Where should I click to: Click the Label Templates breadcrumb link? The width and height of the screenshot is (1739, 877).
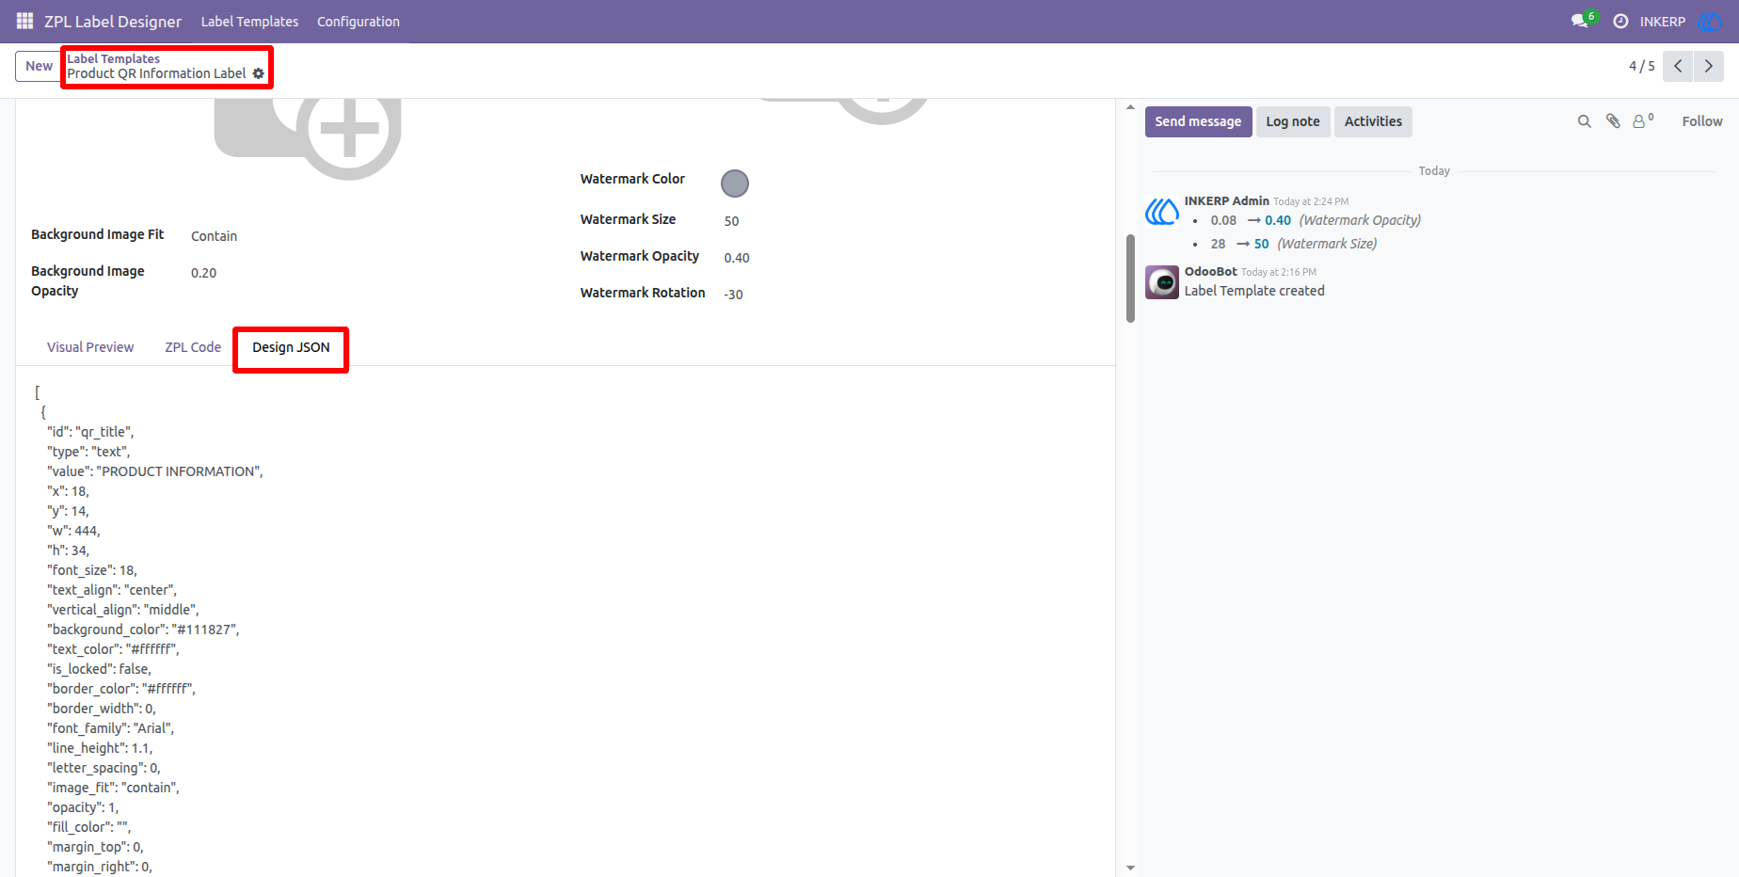113,58
